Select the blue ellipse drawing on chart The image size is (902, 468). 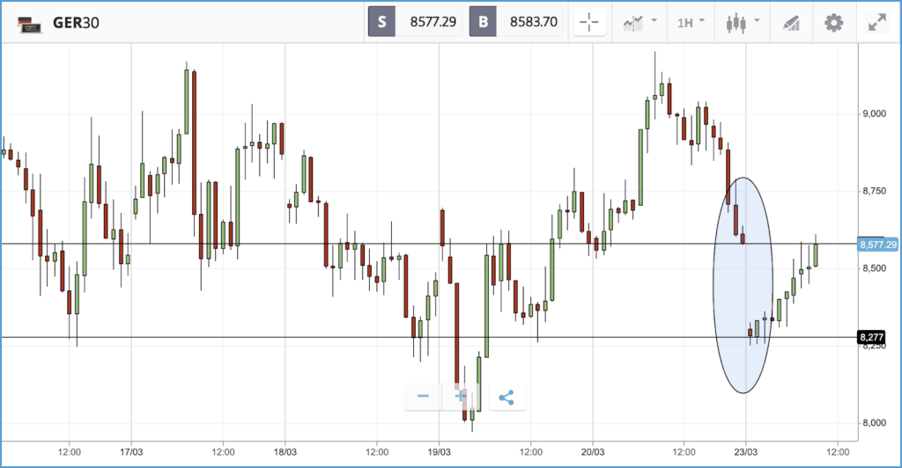coord(743,285)
